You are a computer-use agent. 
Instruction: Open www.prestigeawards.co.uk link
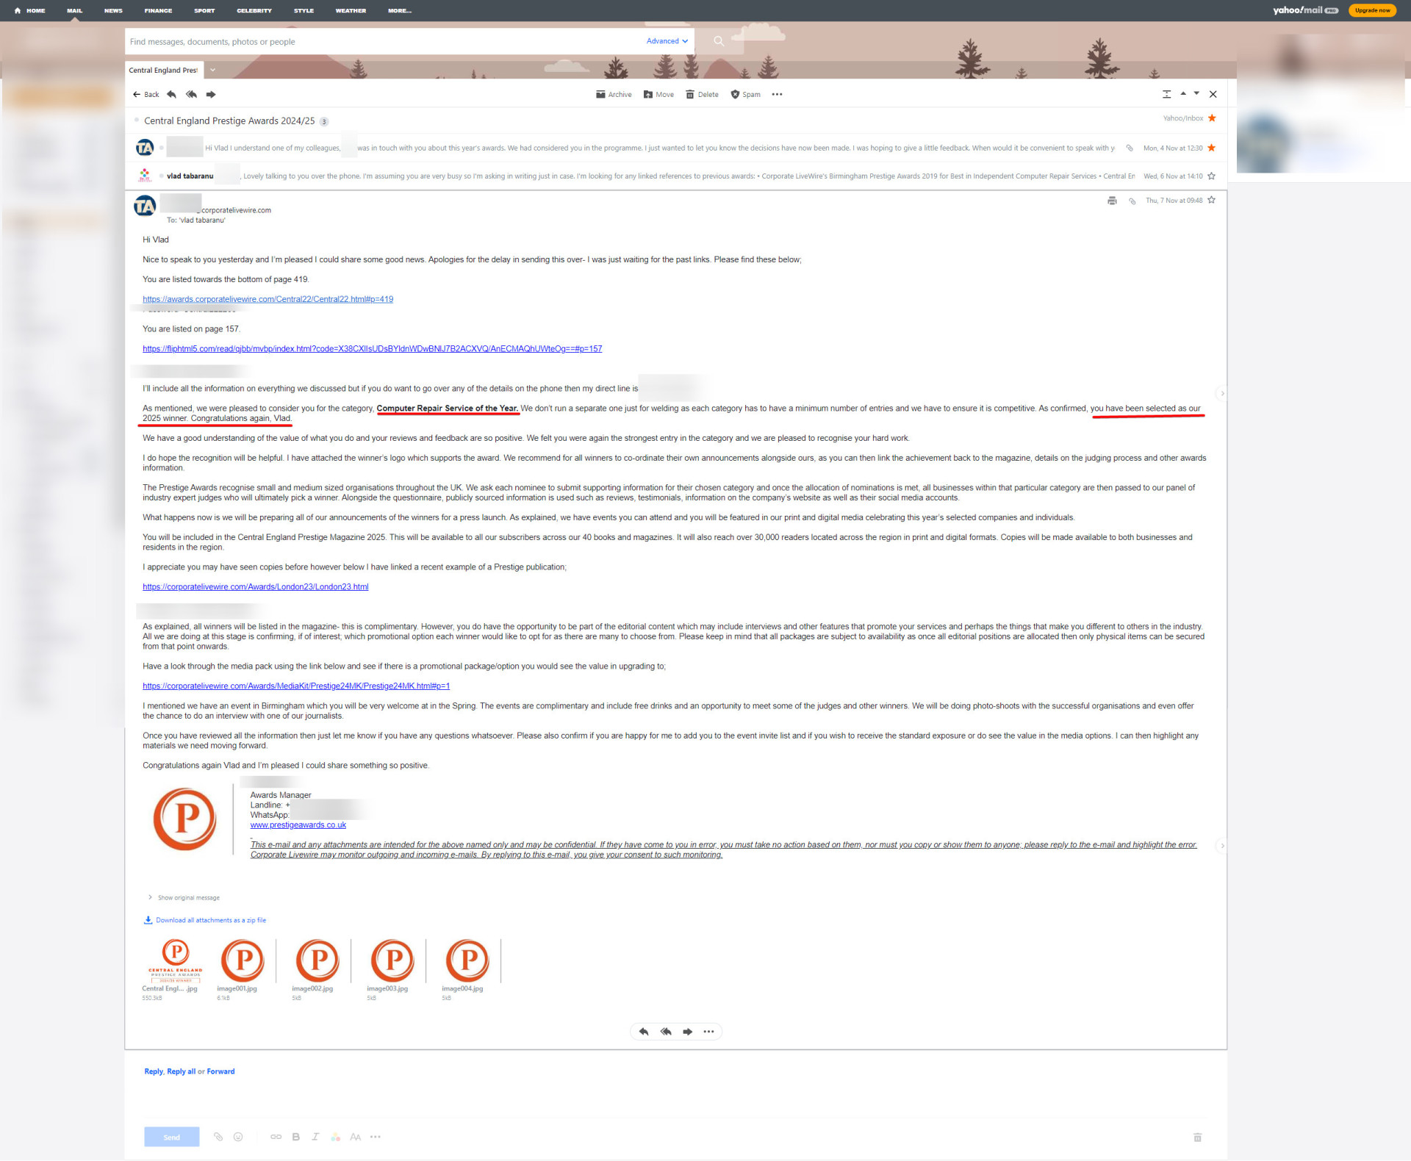298,825
